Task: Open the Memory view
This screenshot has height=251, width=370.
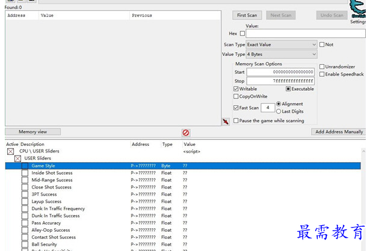Action: (33, 132)
